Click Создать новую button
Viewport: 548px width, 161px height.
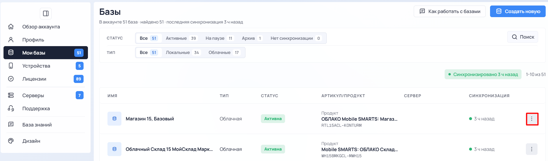tap(518, 11)
